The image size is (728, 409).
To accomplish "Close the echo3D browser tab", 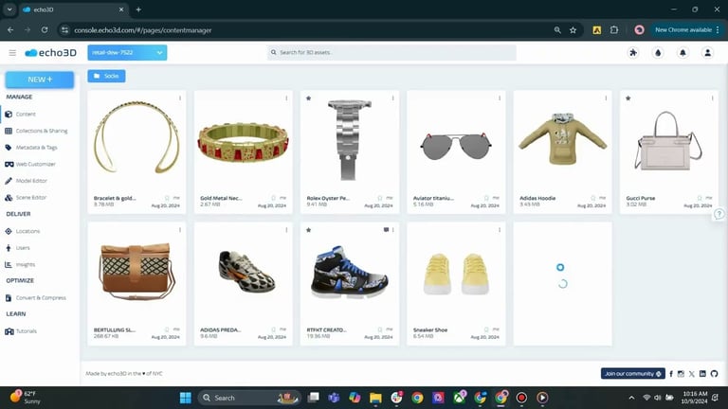I will [121, 9].
